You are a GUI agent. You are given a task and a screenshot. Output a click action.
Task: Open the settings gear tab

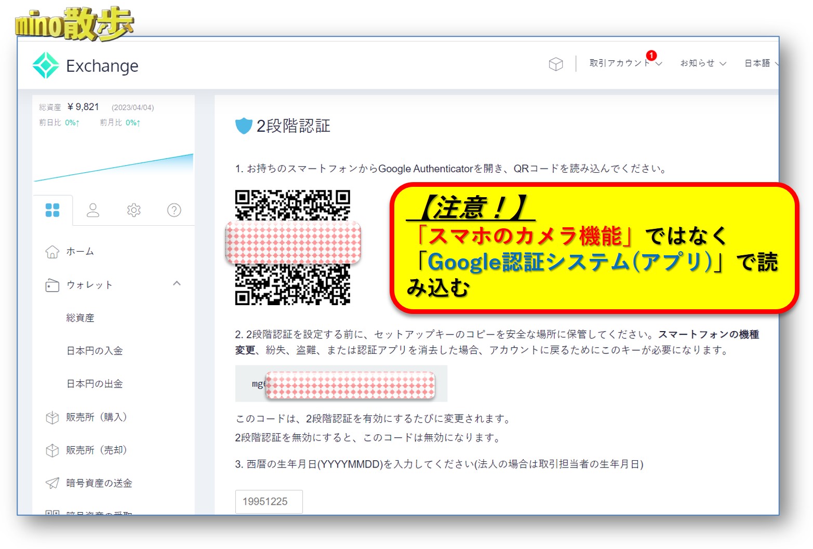(x=134, y=210)
